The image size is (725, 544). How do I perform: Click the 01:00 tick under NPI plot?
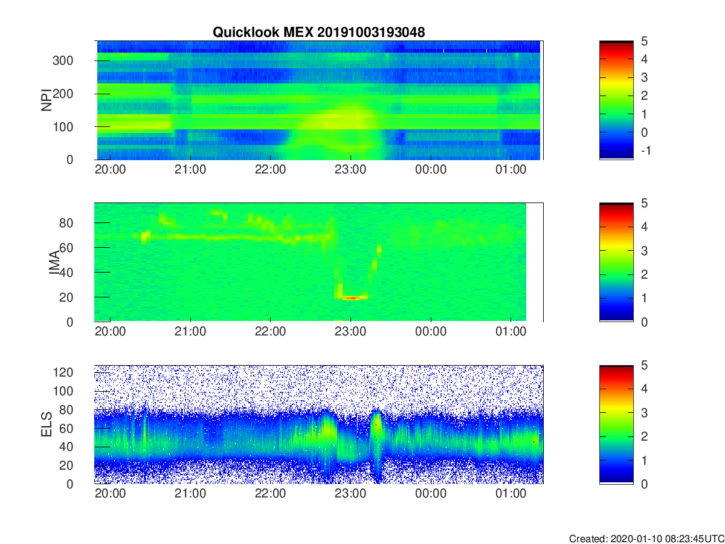[511, 169]
